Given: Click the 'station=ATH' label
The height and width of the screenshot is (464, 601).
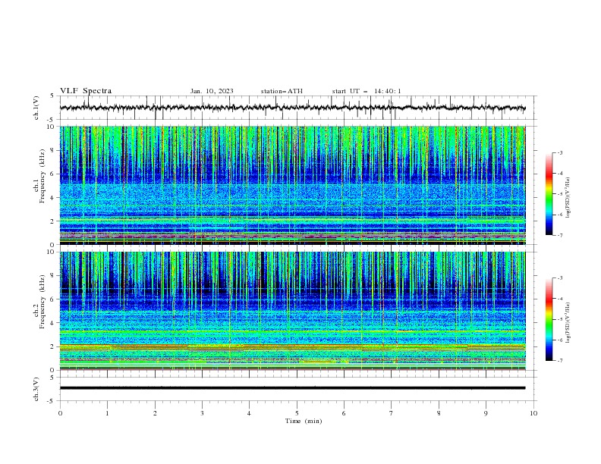Looking at the screenshot, I should tap(282, 91).
